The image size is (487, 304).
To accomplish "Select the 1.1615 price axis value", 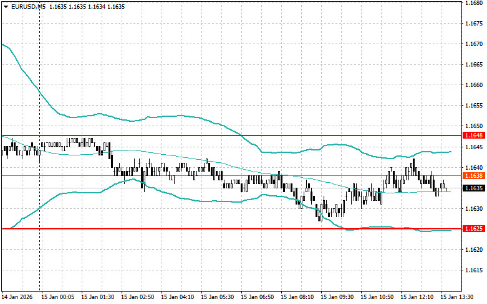I will tap(474, 270).
